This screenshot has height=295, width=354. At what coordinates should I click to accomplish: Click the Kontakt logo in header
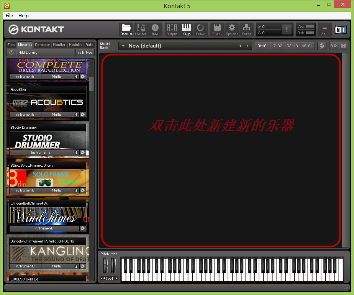click(x=36, y=29)
